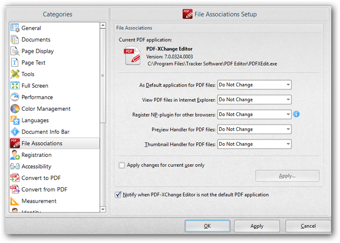
Task: Select the Page Text category
Action: (54, 63)
